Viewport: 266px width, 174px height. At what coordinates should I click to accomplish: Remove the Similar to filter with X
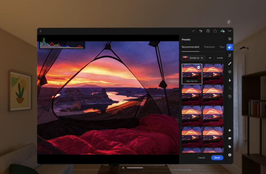(202, 58)
